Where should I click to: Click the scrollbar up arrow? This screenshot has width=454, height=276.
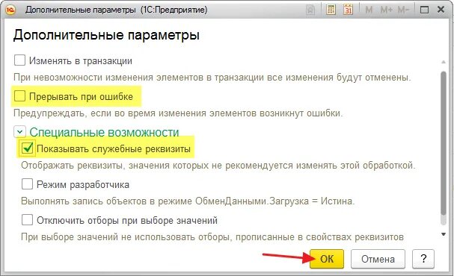pyautogui.click(x=444, y=62)
